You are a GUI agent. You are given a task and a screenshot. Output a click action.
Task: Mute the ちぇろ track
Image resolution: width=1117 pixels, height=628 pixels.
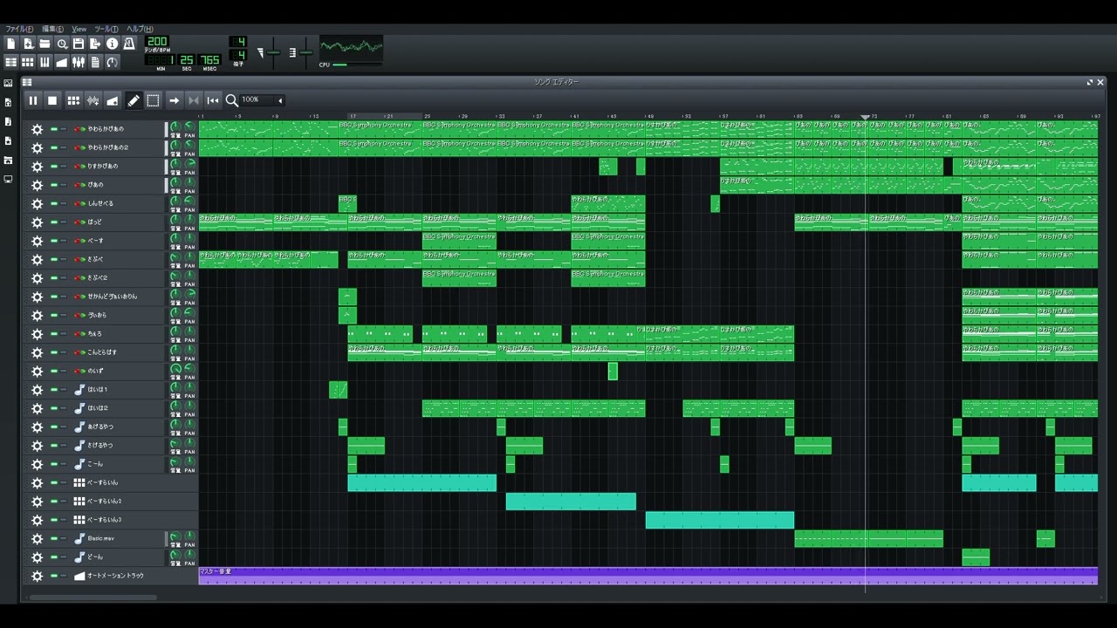click(x=53, y=334)
